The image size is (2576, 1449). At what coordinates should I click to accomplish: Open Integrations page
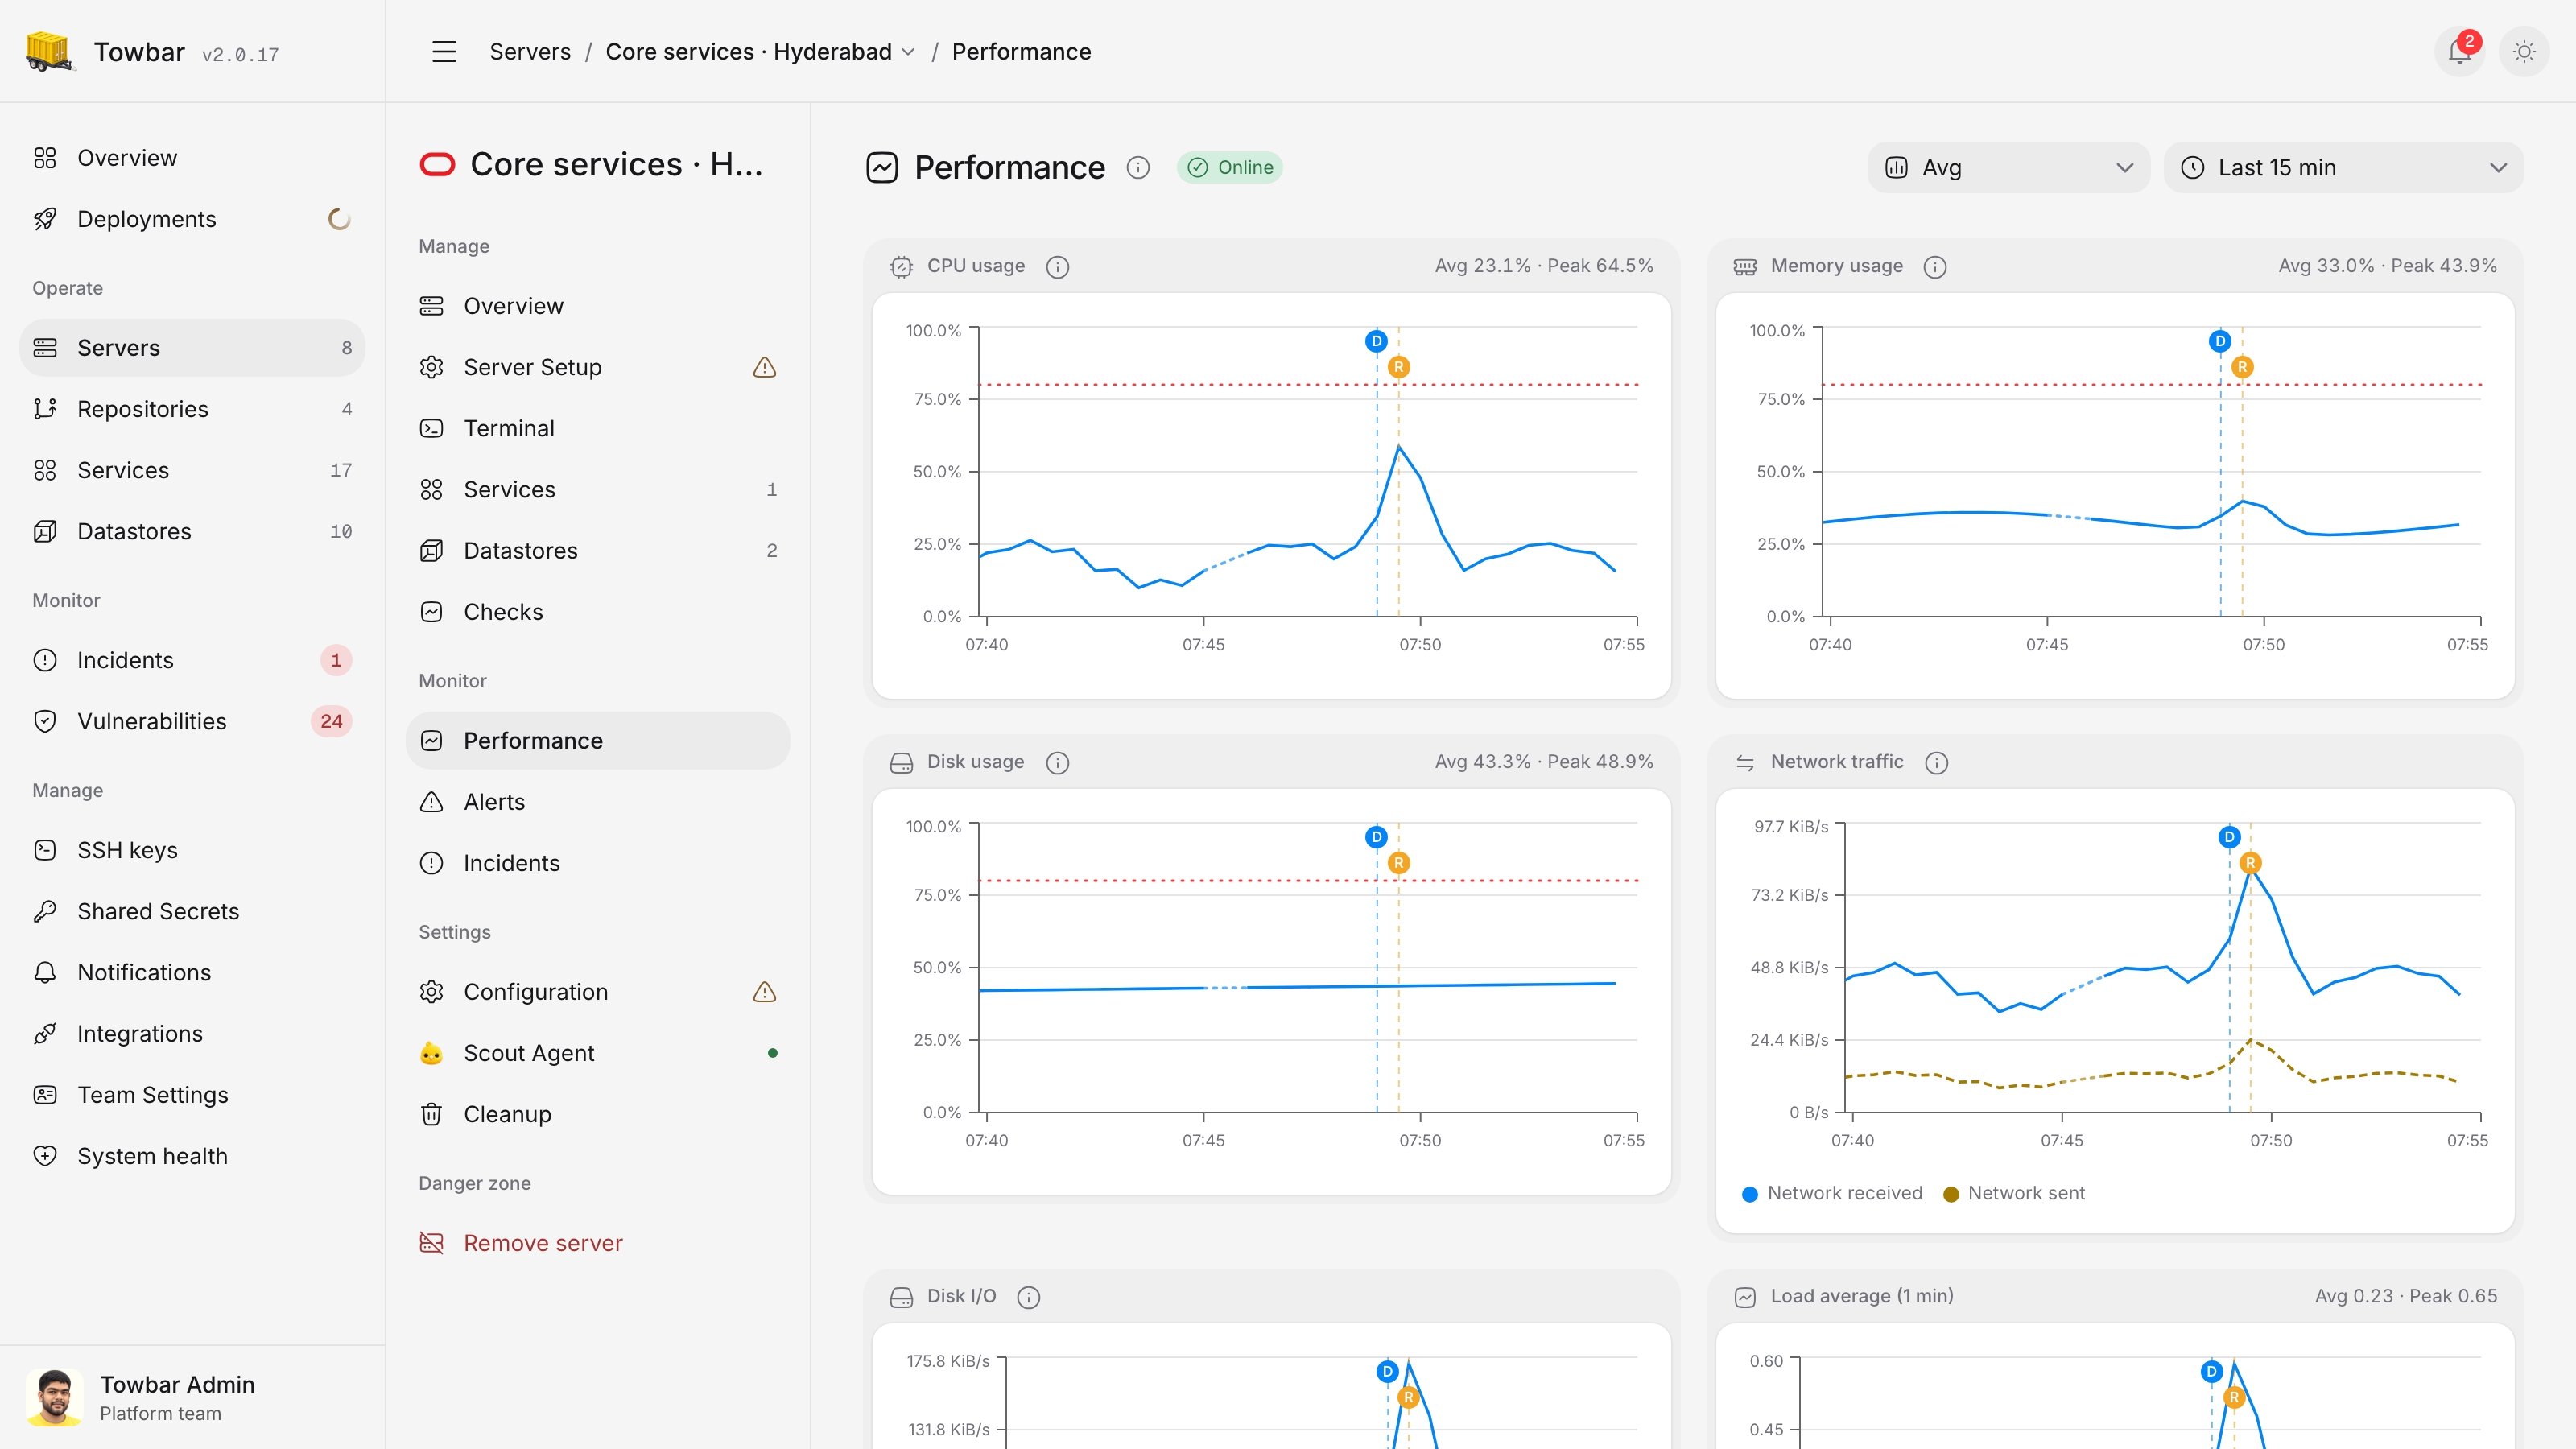pos(192,1034)
